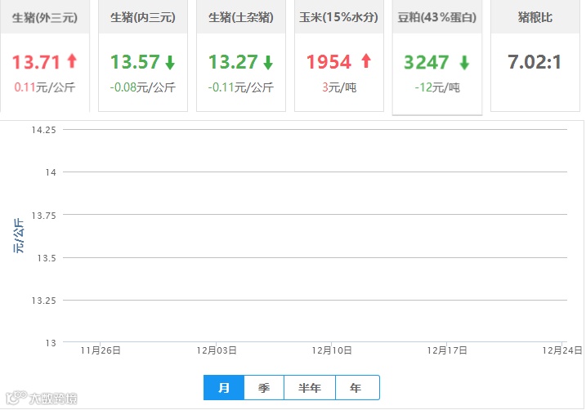
Task: Click the 12月03日 axis label
Action: [x=217, y=350]
